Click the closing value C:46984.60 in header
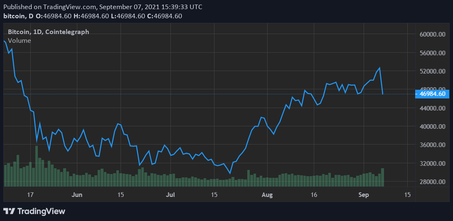Screen dimensions: 453x221 165,16
